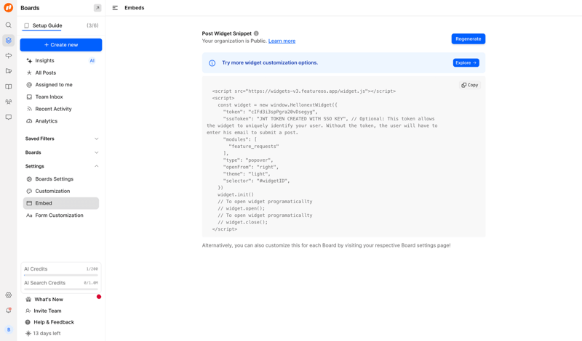Expand the Boards section chevron
This screenshot has width=582, height=341.
coord(97,152)
